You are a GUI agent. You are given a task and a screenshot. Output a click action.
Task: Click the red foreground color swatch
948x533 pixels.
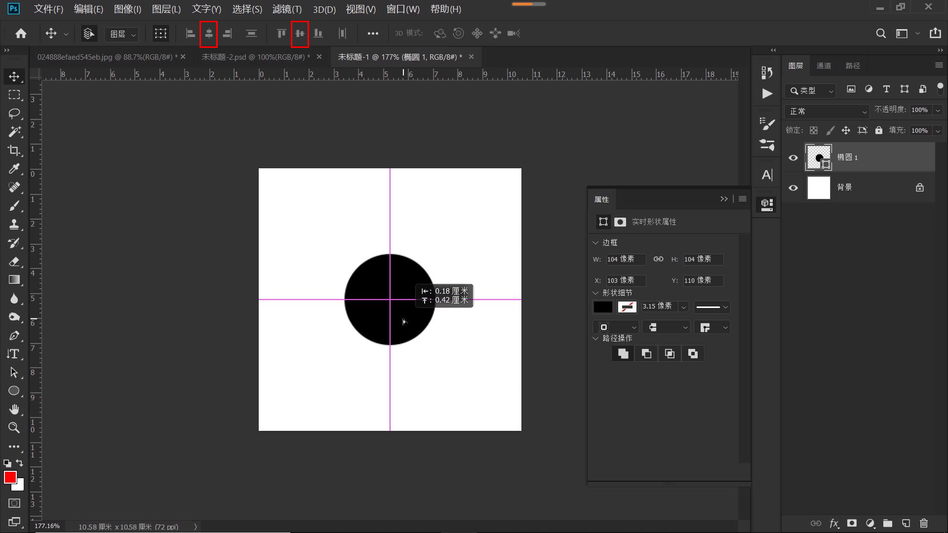[10, 477]
